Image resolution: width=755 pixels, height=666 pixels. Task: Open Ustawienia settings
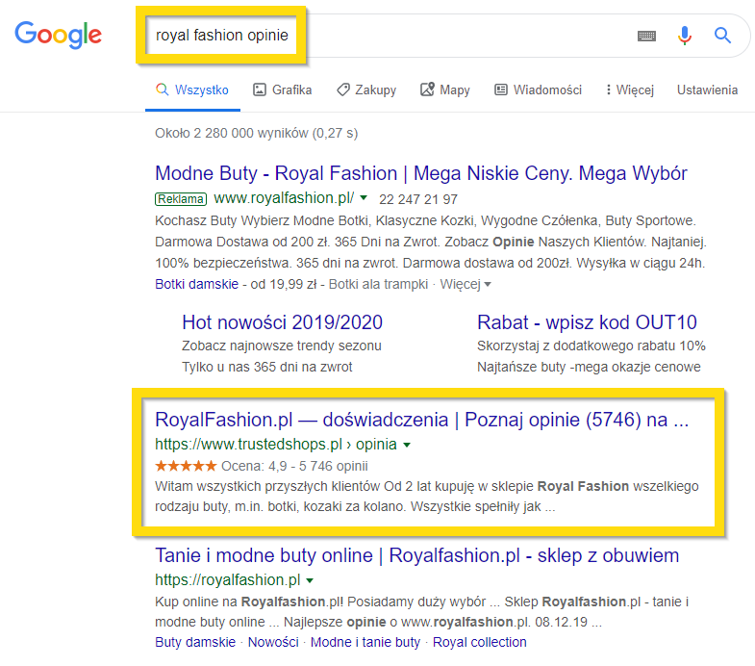pos(707,90)
